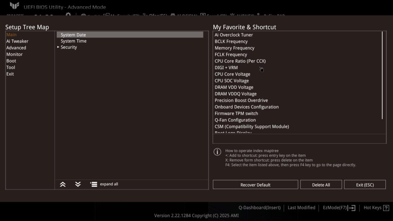Select Firmware TPM switch shortcut
This screenshot has height=221, width=393.
[236, 113]
